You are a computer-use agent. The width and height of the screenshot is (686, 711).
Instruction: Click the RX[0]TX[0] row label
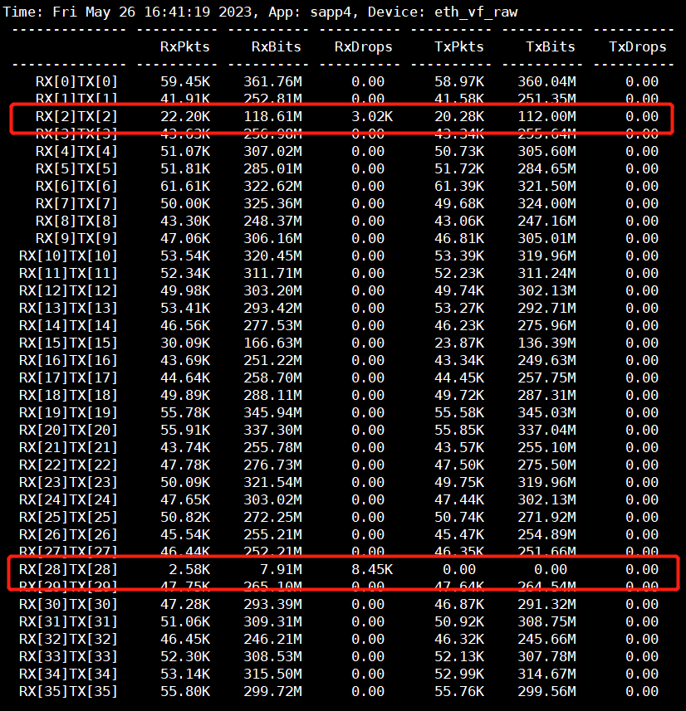[76, 81]
